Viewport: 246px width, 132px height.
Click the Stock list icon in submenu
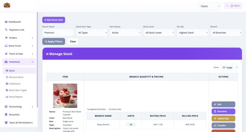point(7,71)
